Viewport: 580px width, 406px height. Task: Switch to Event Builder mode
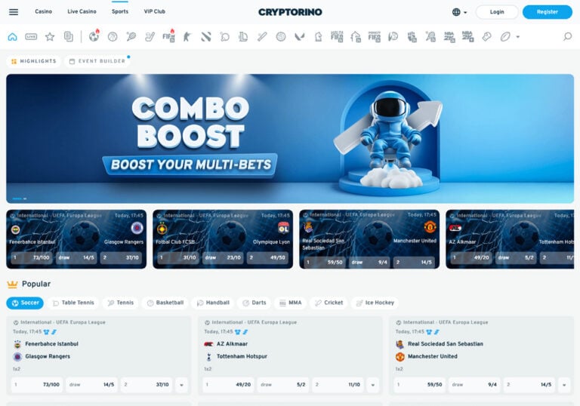click(97, 61)
